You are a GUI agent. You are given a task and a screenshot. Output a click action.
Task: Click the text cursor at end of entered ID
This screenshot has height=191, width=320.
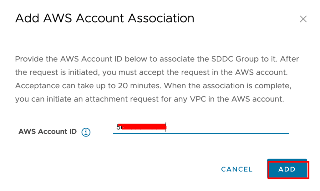pyautogui.click(x=166, y=127)
